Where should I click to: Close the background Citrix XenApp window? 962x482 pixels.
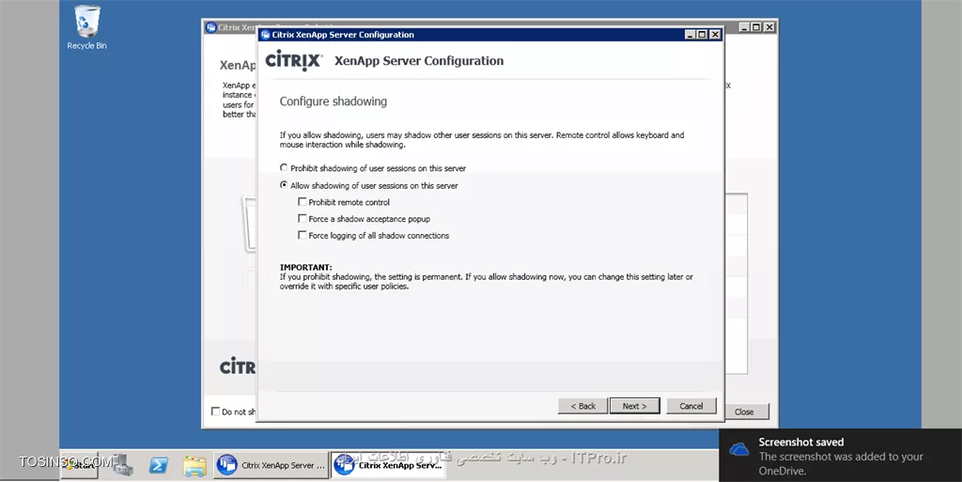[769, 27]
